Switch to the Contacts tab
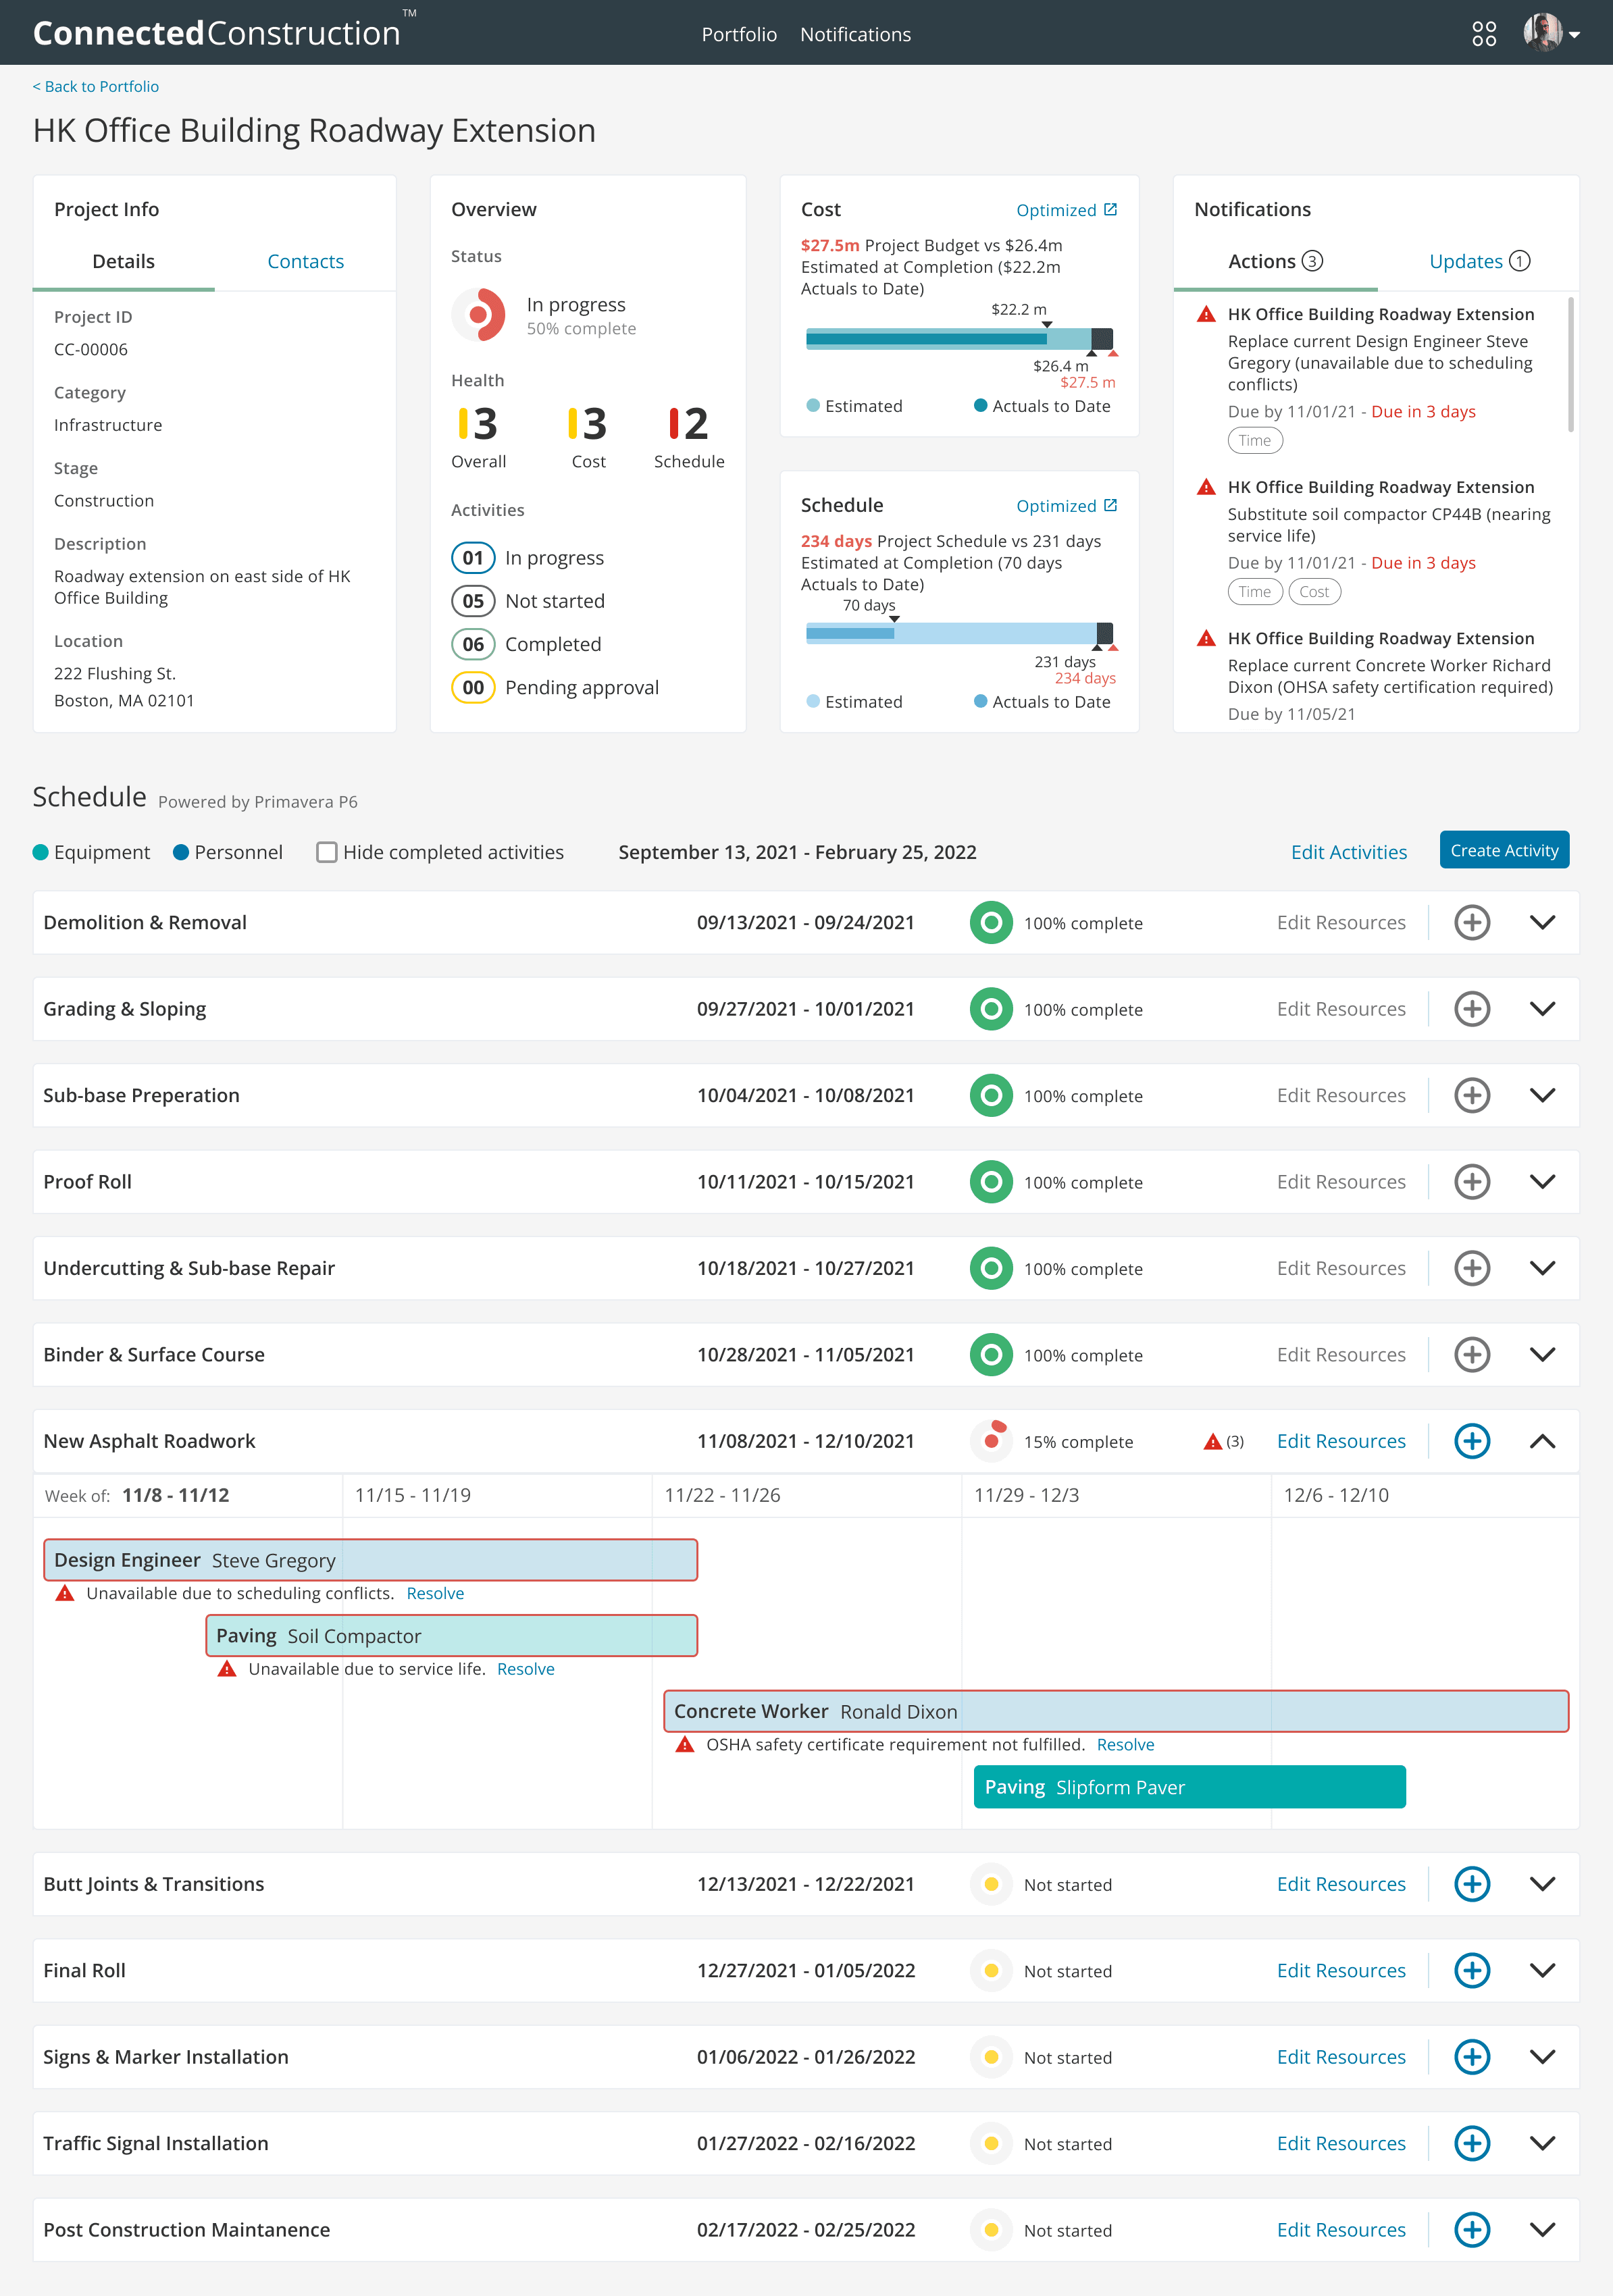The width and height of the screenshot is (1613, 2296). click(305, 262)
